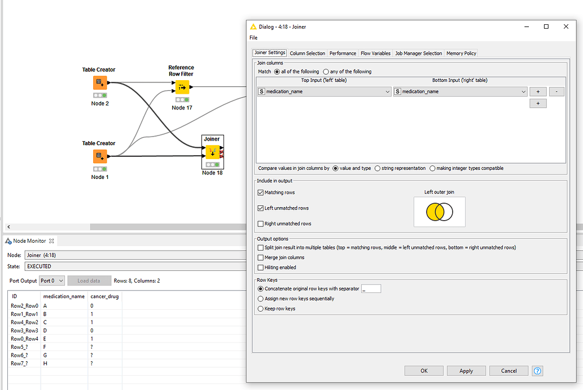Viewport: 583px width, 390px height.
Task: Select the Joiner Node 18 icon
Action: click(x=212, y=152)
